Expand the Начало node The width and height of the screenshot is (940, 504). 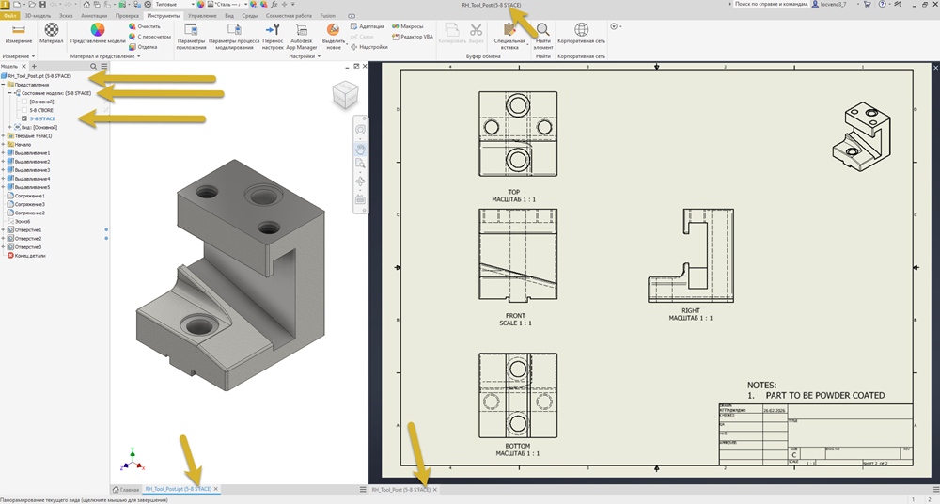(3, 145)
